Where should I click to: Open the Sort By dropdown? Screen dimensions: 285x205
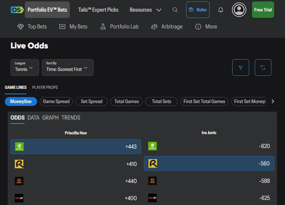point(67,67)
